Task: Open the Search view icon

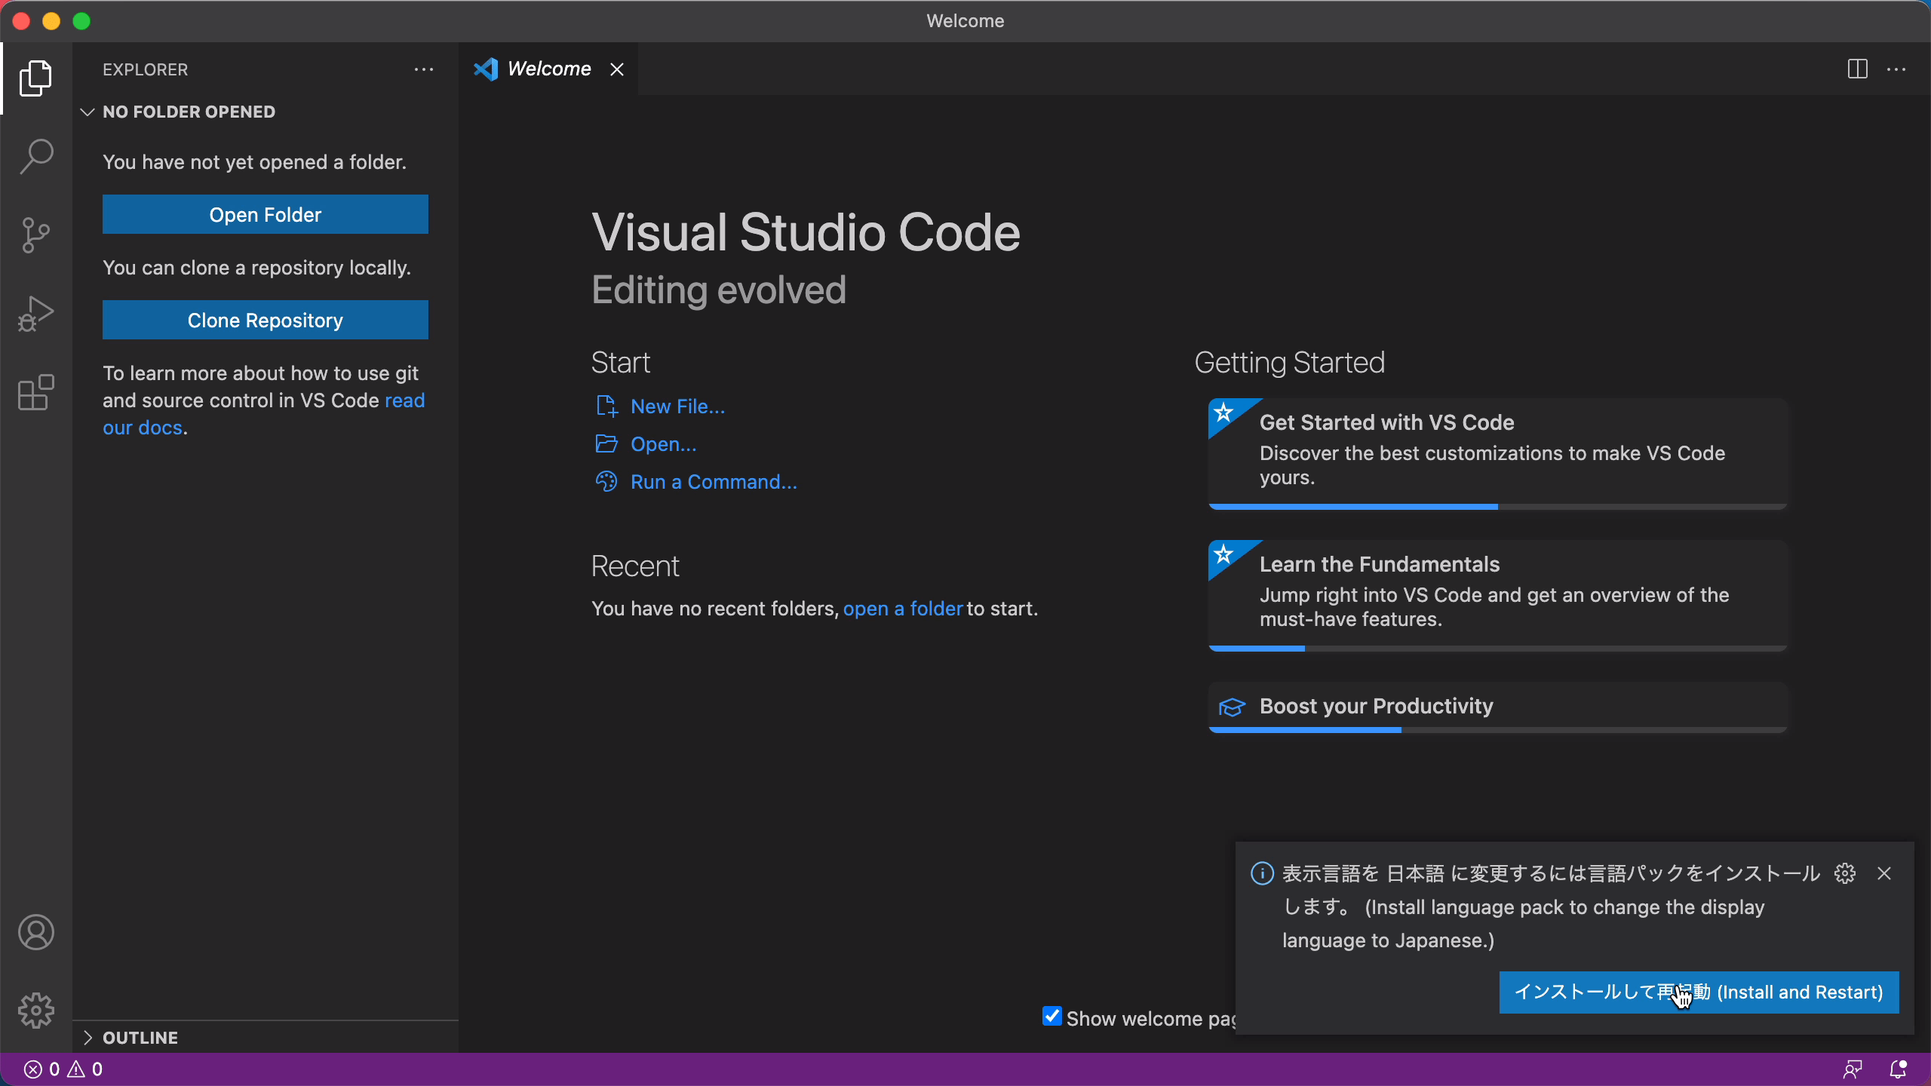Action: tap(35, 157)
